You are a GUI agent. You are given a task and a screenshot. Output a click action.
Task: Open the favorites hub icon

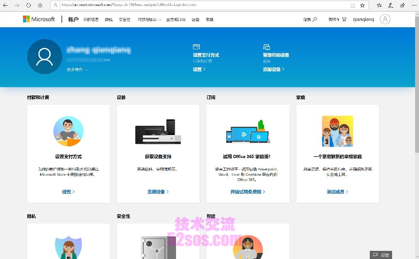click(x=379, y=5)
